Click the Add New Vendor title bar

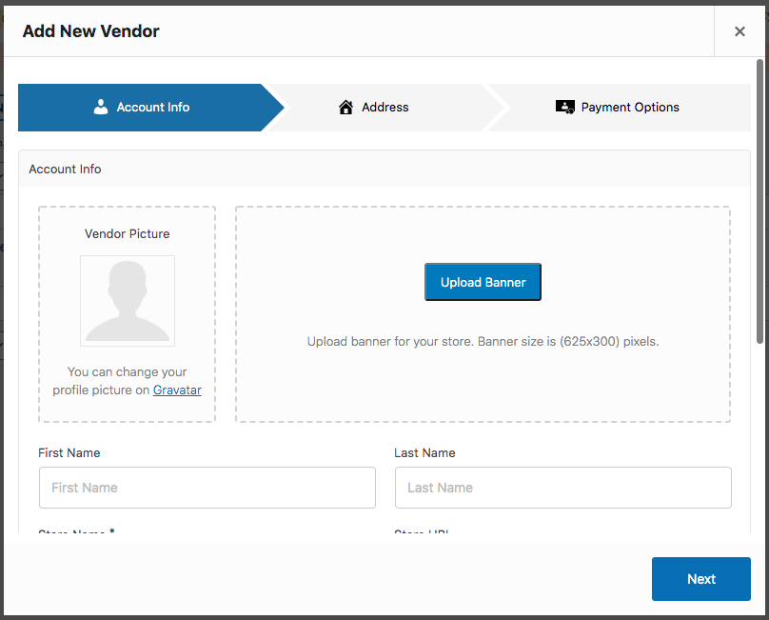90,30
